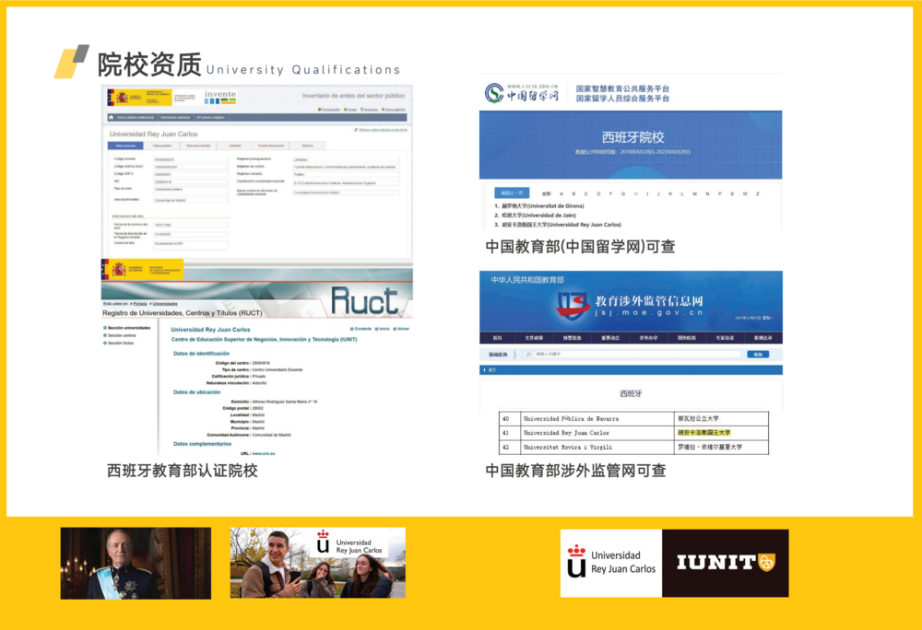This screenshot has width=922, height=630.
Task: Click the Universitat de Girona list entry
Action: [x=539, y=206]
